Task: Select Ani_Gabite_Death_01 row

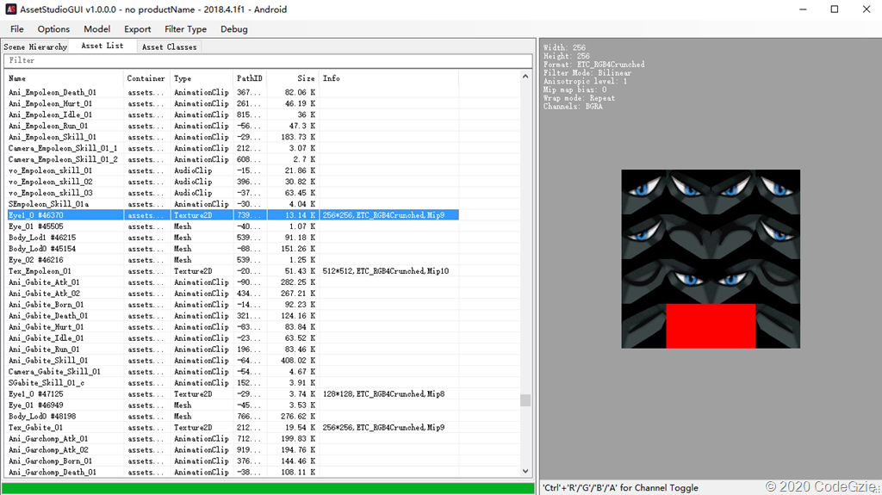Action: tap(233, 316)
